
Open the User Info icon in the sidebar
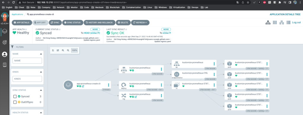point(5,54)
